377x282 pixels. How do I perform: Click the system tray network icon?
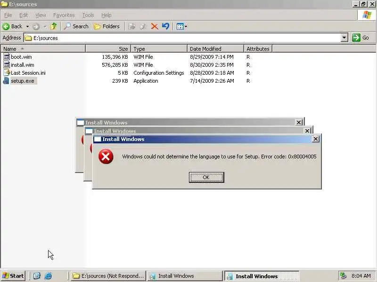click(x=343, y=276)
